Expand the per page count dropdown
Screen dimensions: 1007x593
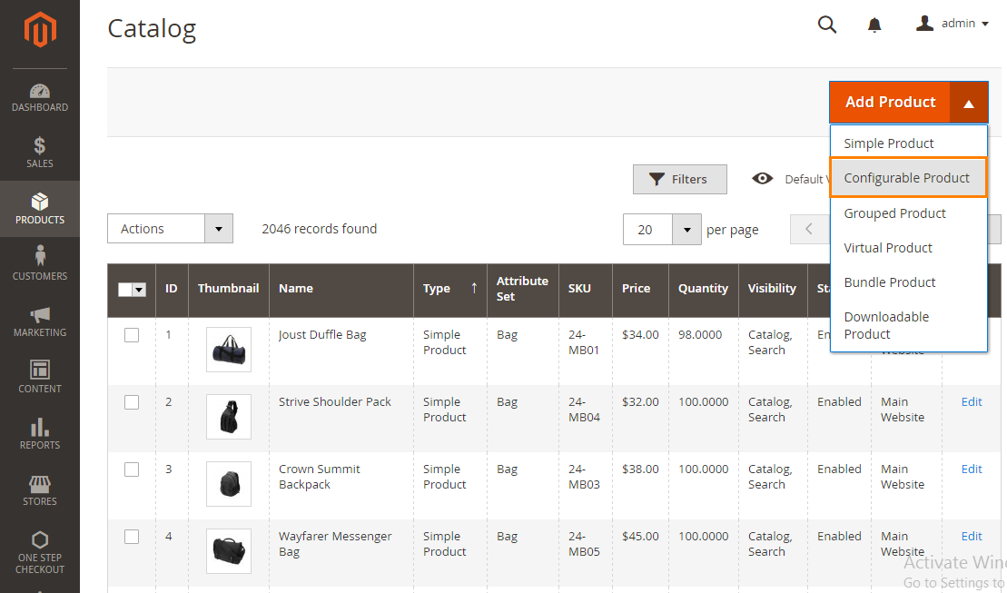[x=687, y=229]
